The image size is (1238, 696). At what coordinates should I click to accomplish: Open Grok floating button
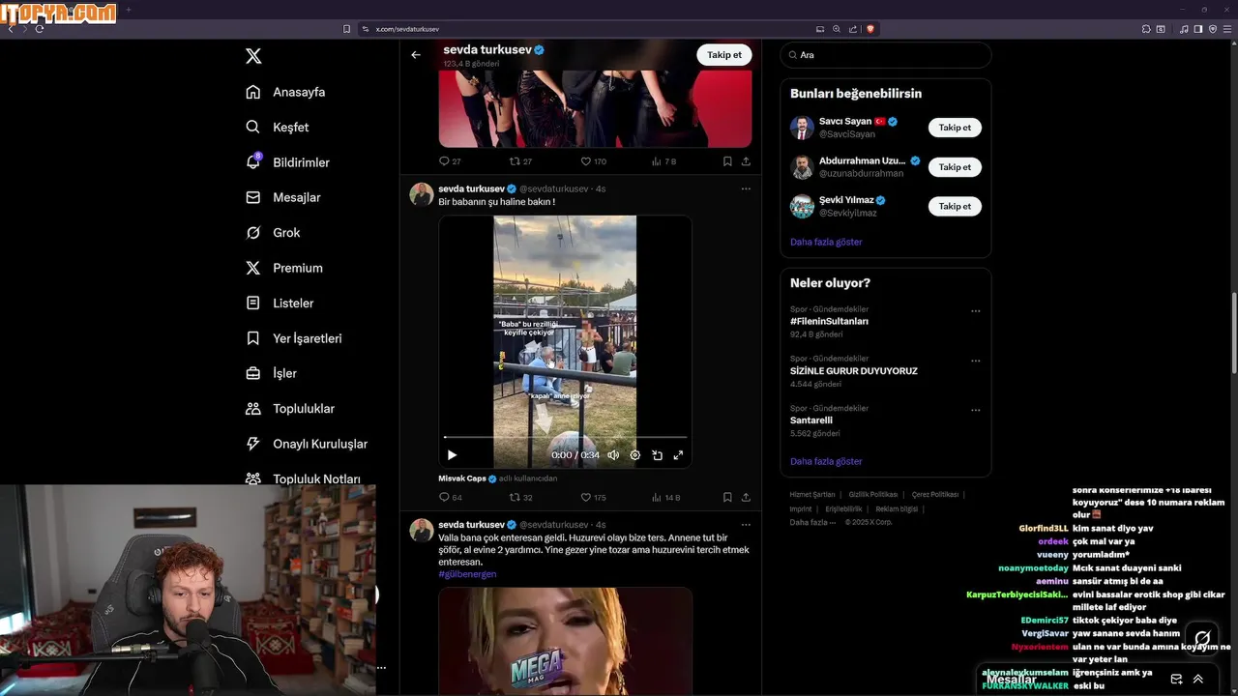[1202, 638]
